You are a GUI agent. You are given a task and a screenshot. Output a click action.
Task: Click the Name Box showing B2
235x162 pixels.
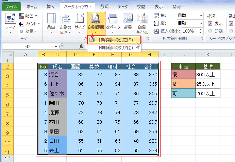pos(28,46)
